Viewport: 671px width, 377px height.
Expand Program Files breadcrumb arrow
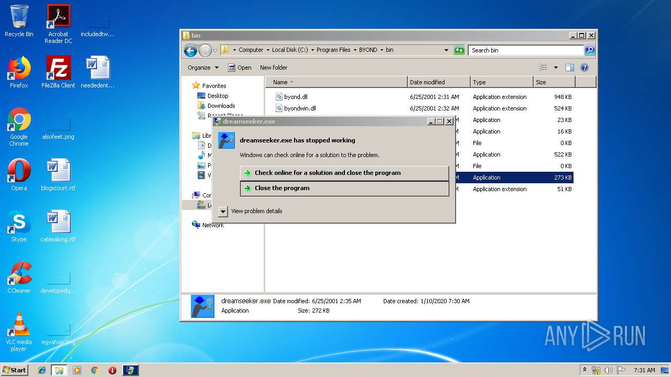click(355, 50)
